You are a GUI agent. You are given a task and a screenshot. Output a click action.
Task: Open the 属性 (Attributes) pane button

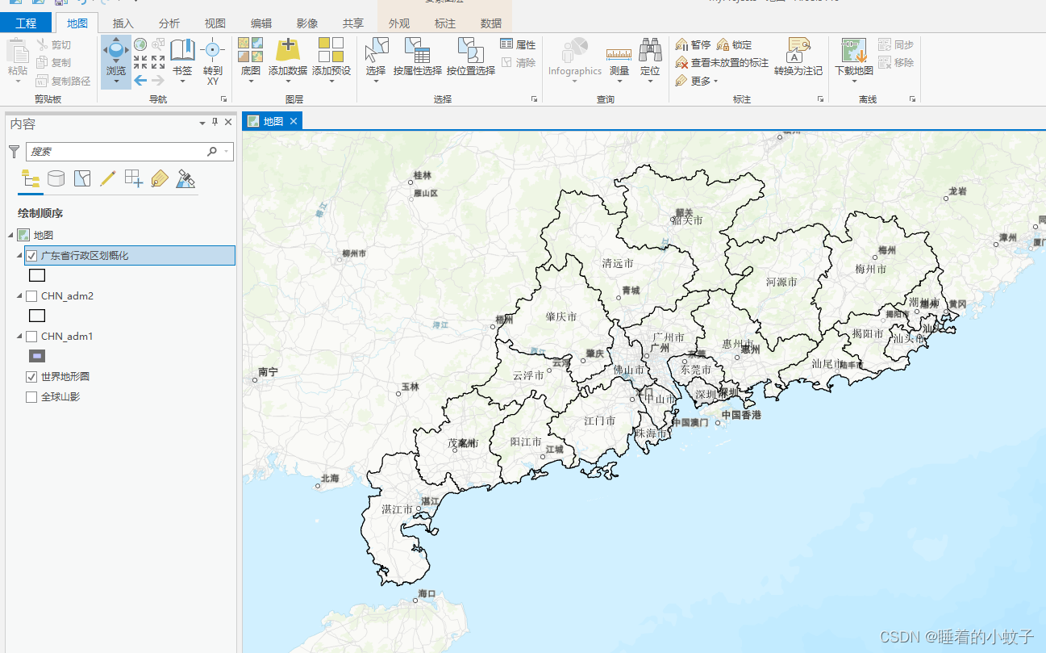pyautogui.click(x=518, y=44)
